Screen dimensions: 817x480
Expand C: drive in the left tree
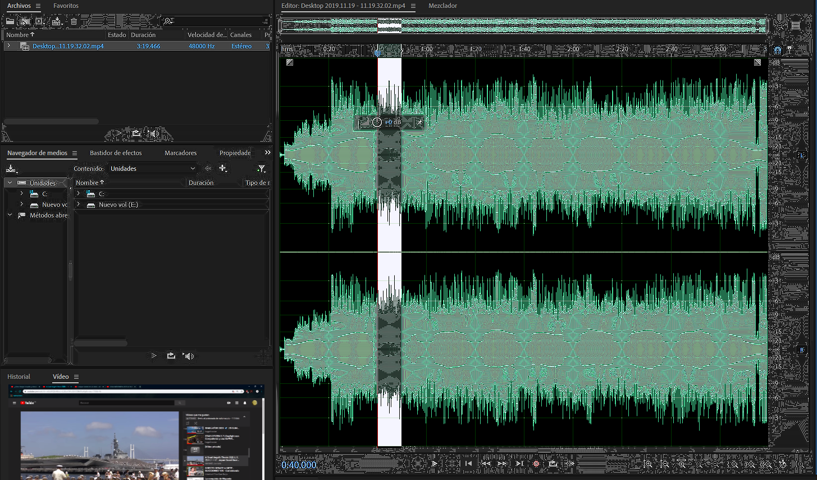click(21, 193)
